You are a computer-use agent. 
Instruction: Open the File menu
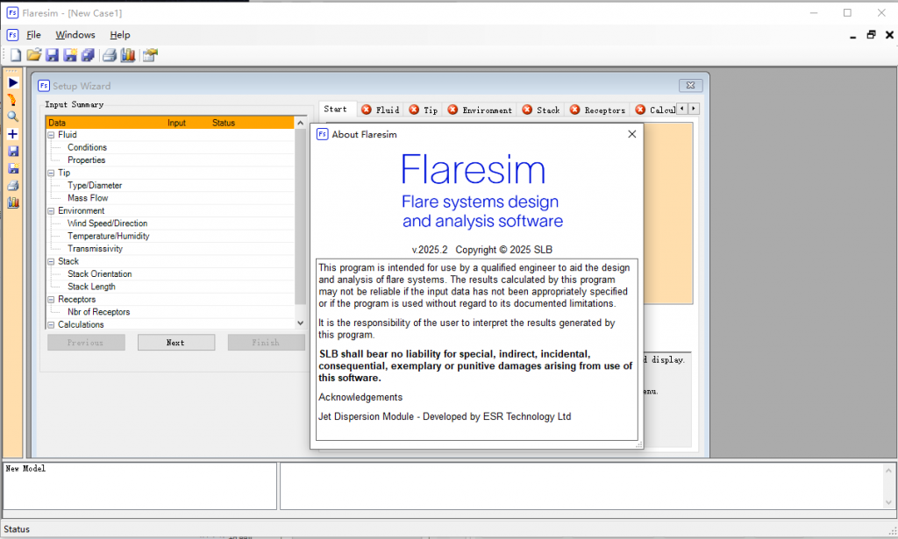34,35
